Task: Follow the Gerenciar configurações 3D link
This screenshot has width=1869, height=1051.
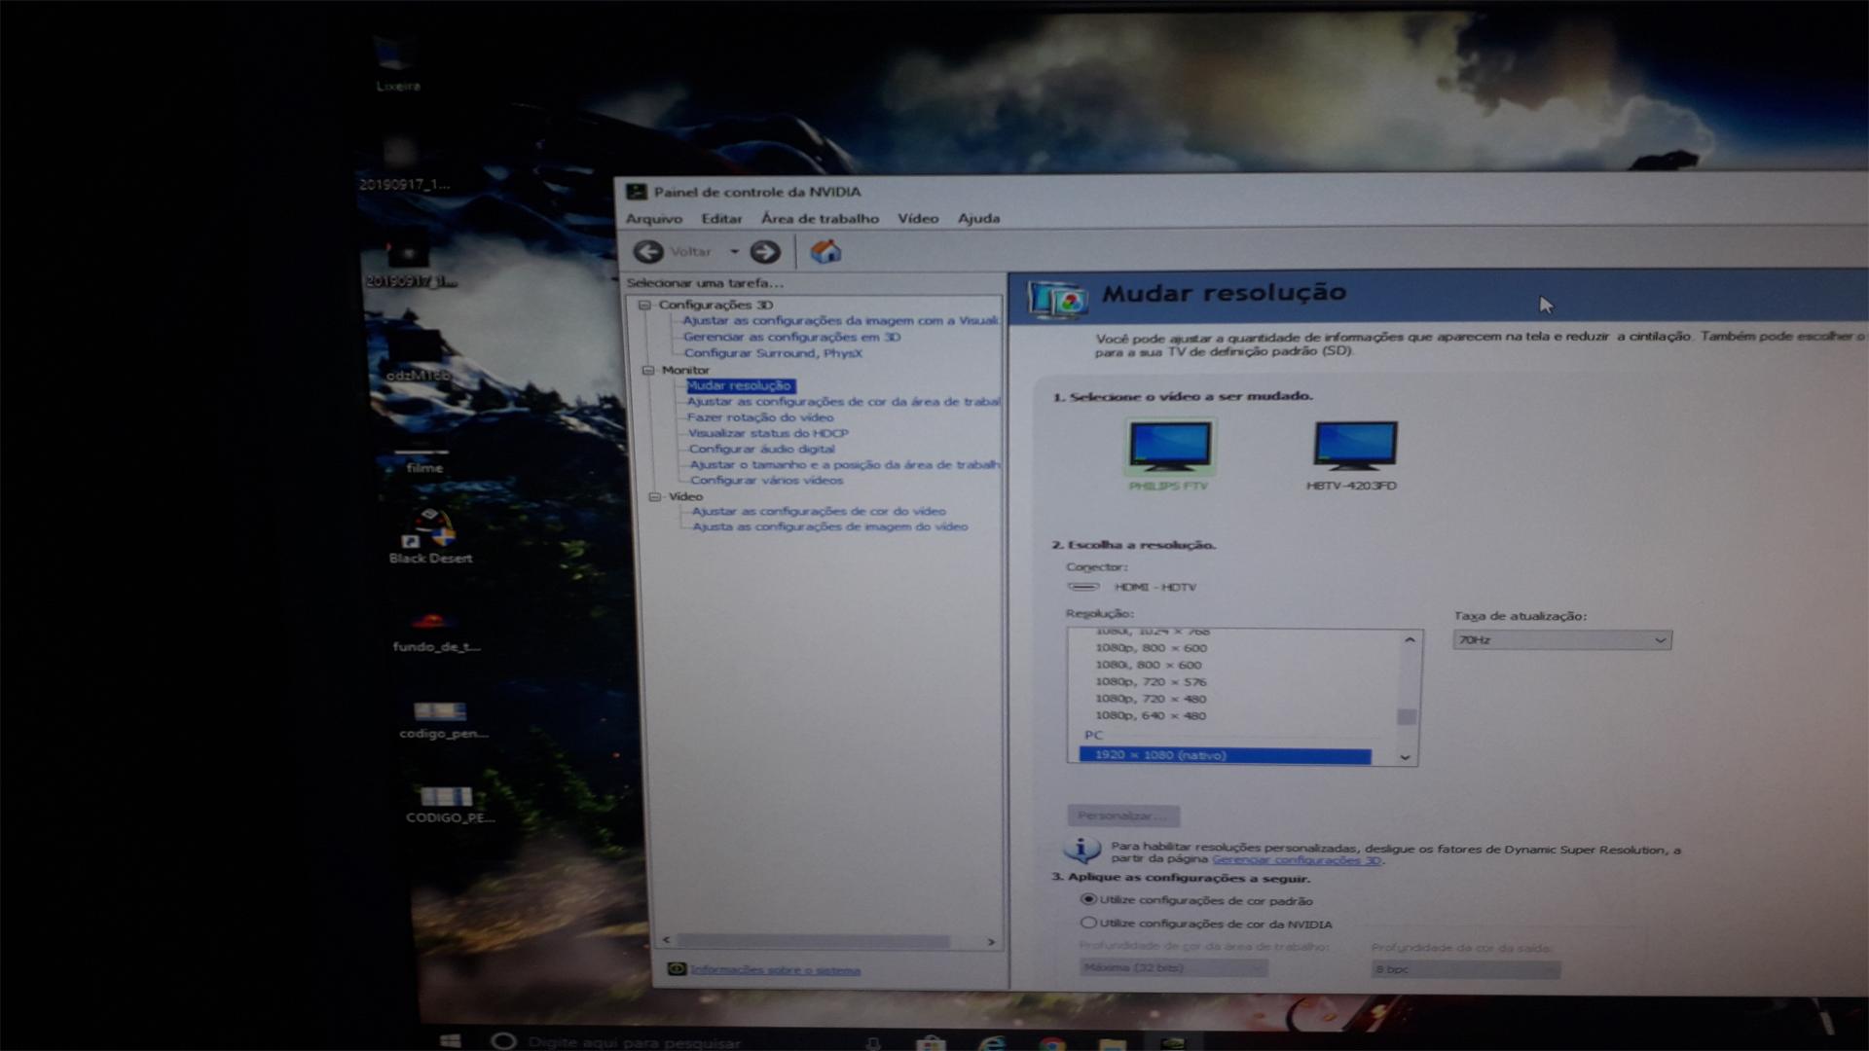Action: (1296, 860)
